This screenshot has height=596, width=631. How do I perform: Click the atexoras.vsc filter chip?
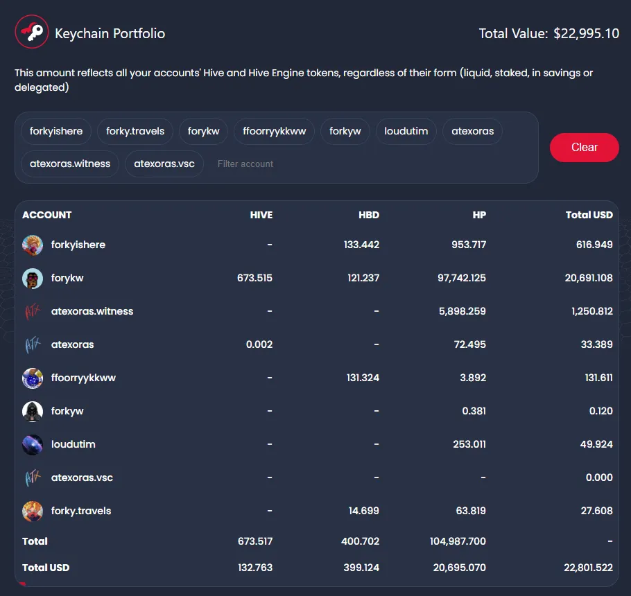click(x=164, y=164)
